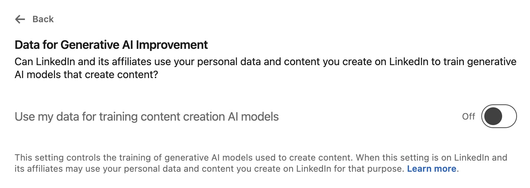Click the back arrow icon

coord(20,19)
